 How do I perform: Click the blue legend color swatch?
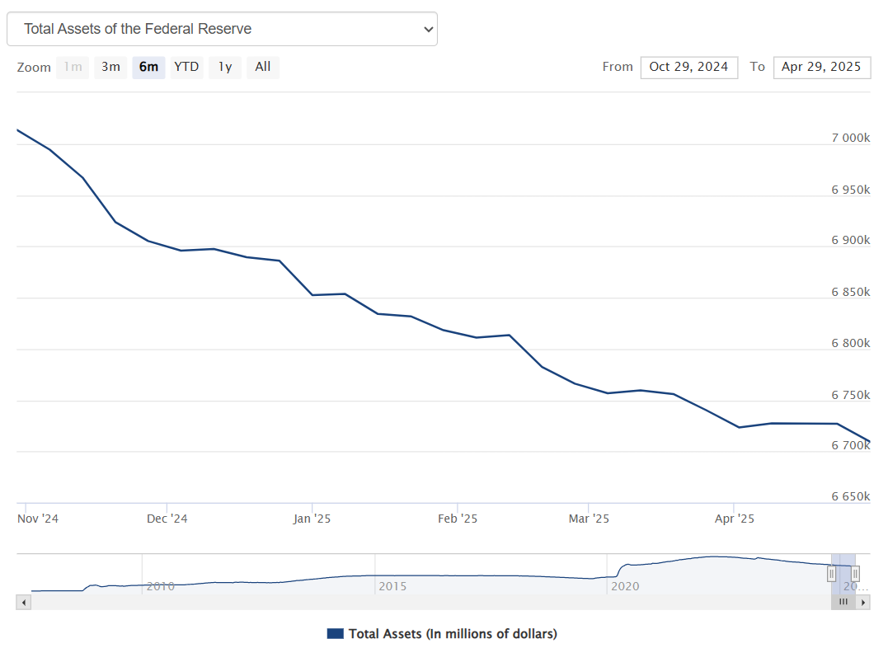(336, 634)
